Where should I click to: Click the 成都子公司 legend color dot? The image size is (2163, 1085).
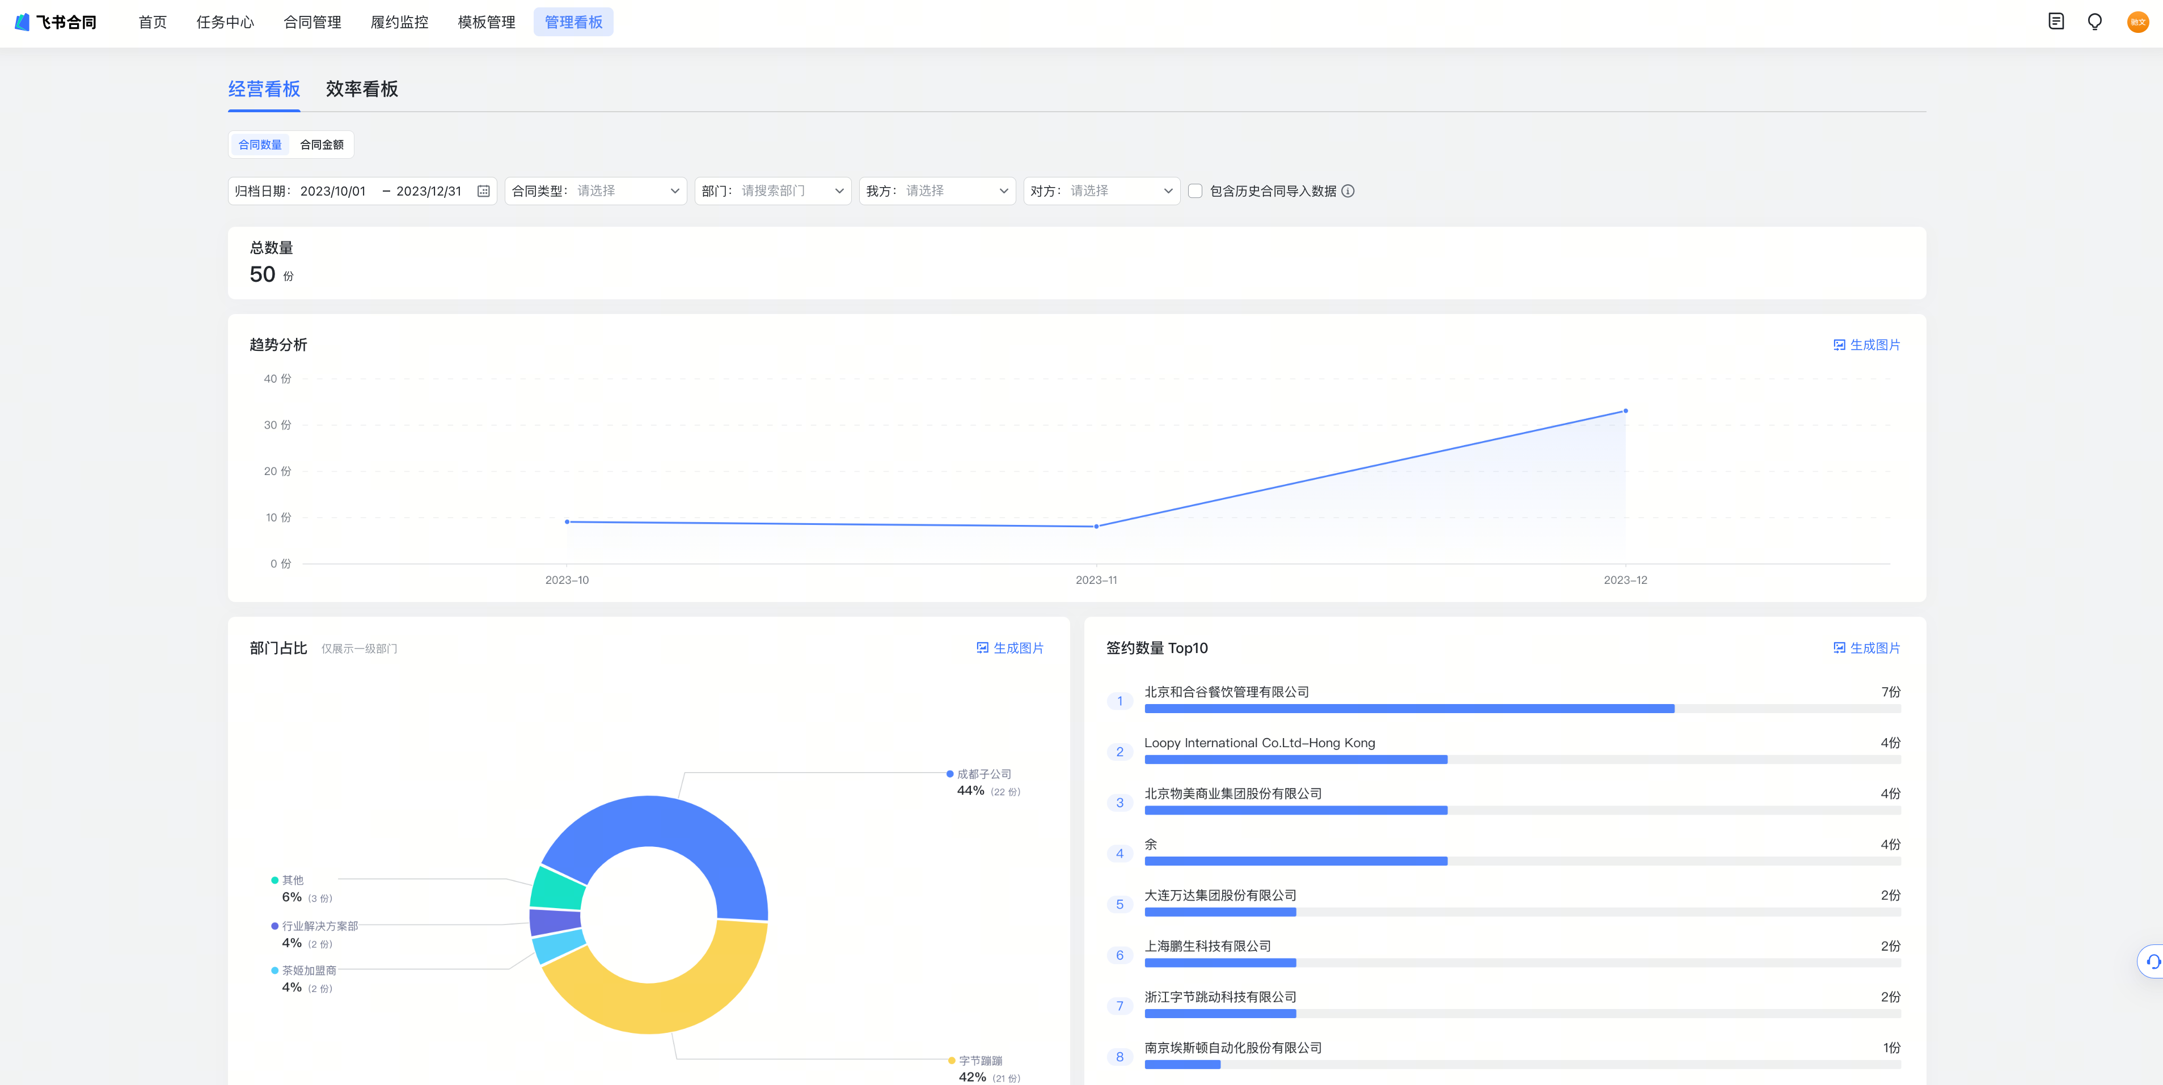[x=950, y=774]
